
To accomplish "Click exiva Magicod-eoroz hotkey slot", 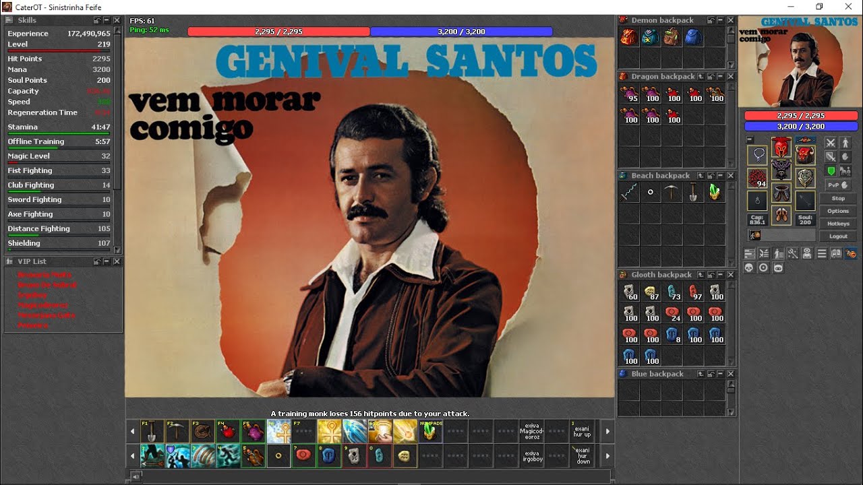I will pyautogui.click(x=532, y=431).
